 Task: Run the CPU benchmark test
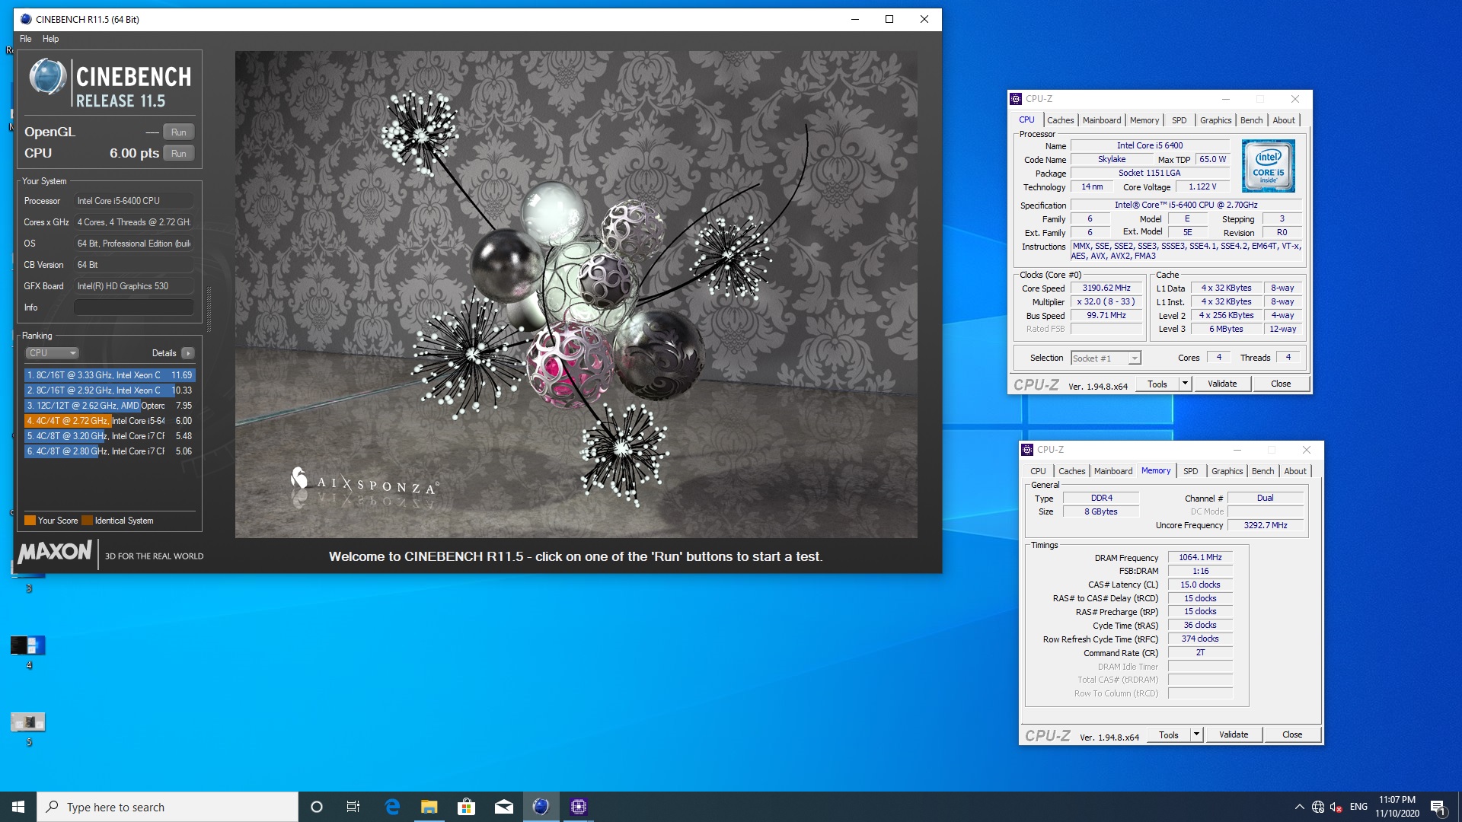[x=179, y=153]
